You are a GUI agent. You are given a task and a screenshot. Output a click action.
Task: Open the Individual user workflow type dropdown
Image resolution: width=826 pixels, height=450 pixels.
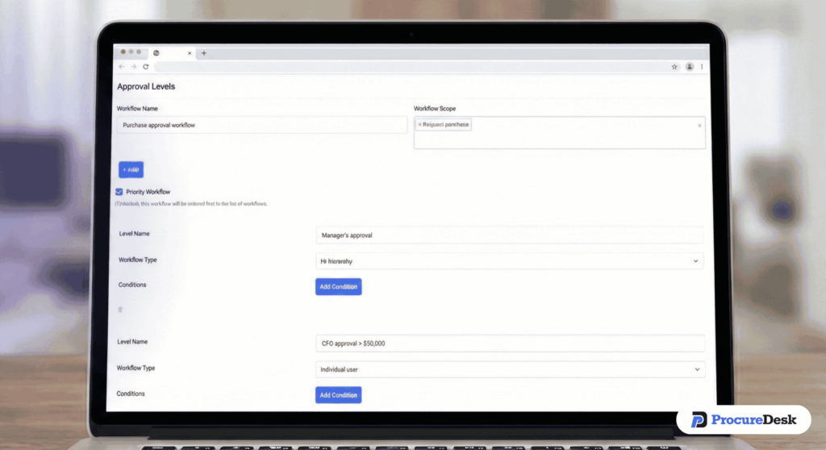coord(510,369)
